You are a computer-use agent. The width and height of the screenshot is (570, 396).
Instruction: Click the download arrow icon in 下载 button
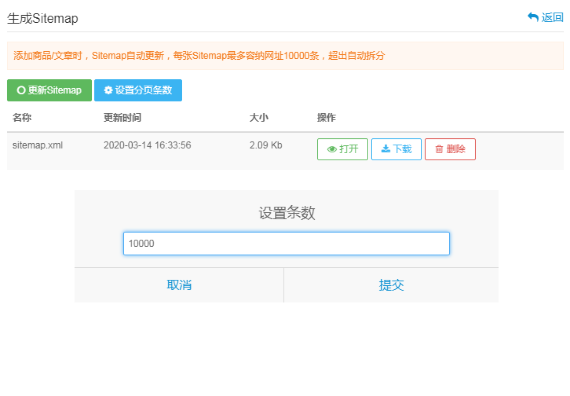coord(386,149)
